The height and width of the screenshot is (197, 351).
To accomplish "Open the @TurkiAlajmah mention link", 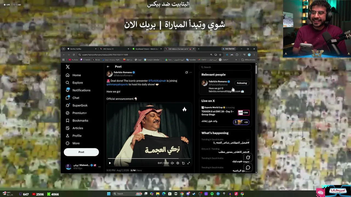I will coord(157,81).
